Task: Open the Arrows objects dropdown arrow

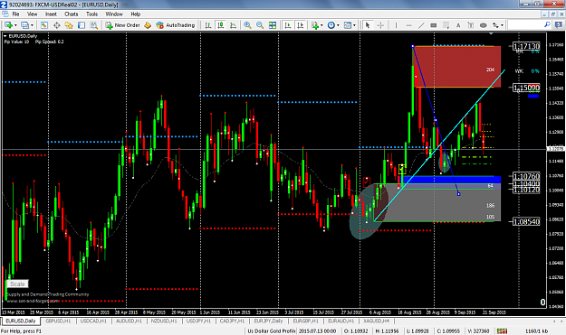Action: [502, 25]
